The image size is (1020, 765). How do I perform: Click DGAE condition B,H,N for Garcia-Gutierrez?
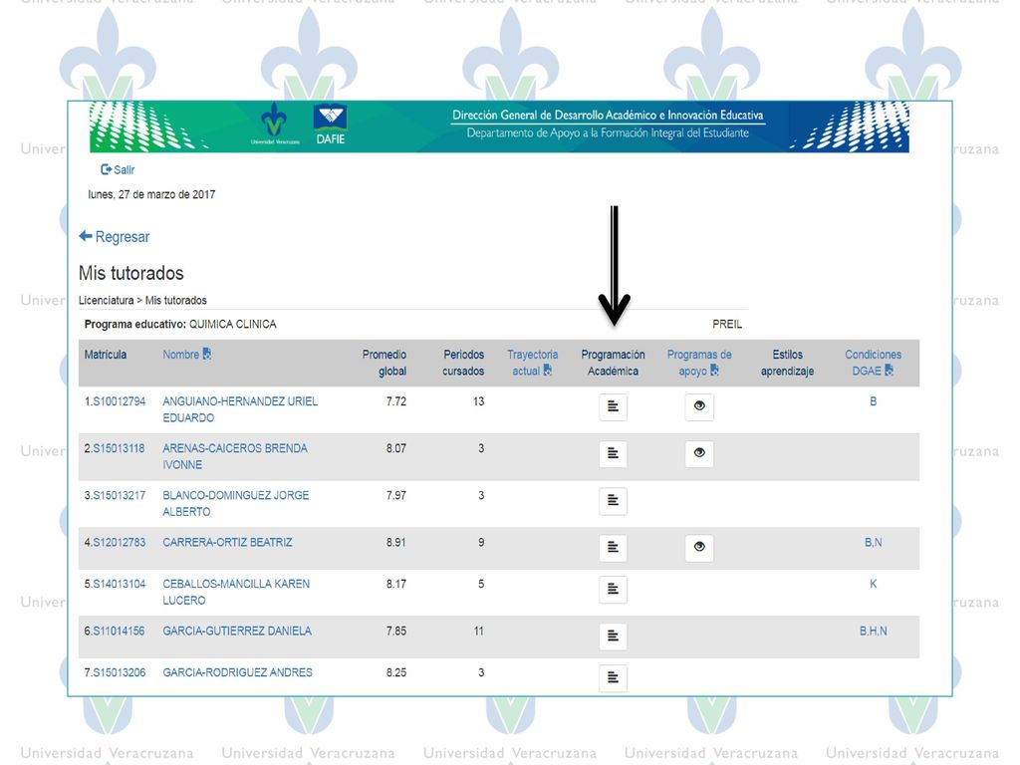point(873,631)
